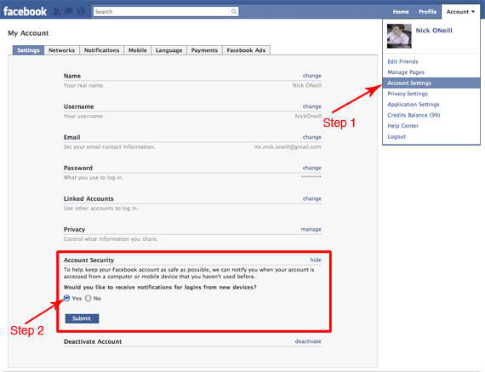Switch to the Notifications tab
Viewport: 485px width, 372px height.
pos(101,50)
